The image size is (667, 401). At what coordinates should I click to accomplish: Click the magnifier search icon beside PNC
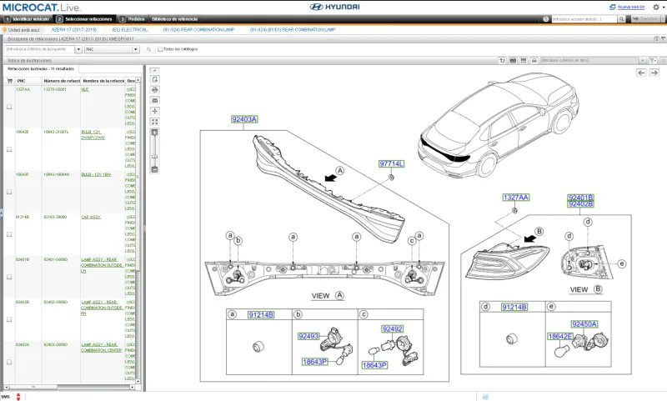point(148,49)
